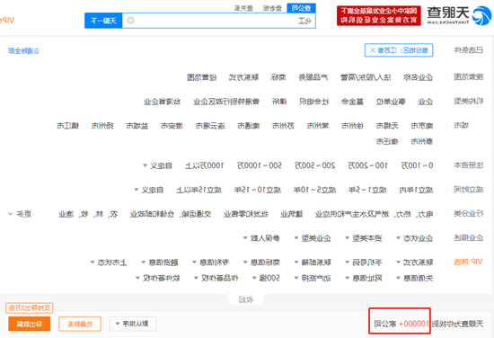Select 联系方式 in the search scope row
The height and width of the screenshot is (338, 494).
coord(243,77)
